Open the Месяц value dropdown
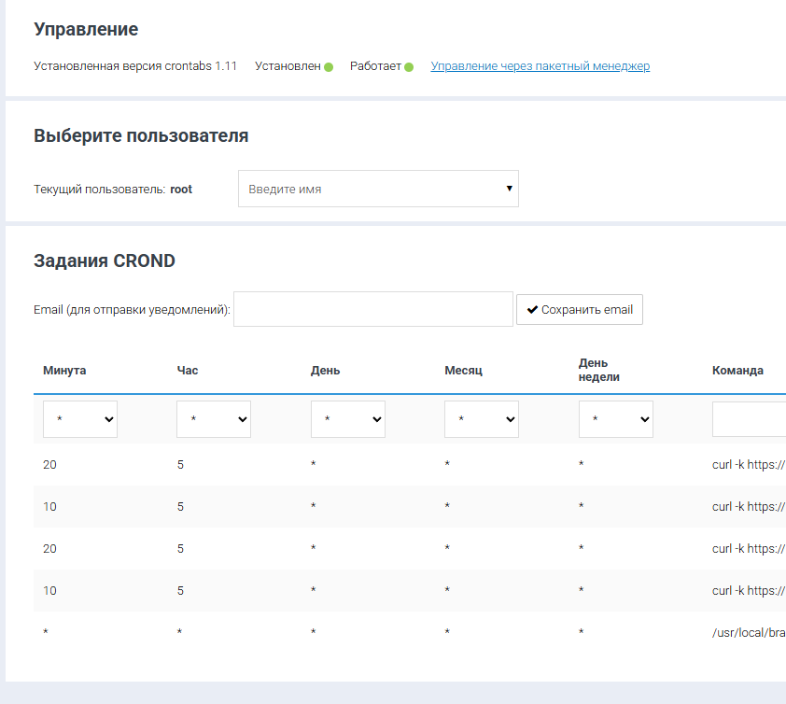Screen dimensions: 786x704 click(x=482, y=420)
